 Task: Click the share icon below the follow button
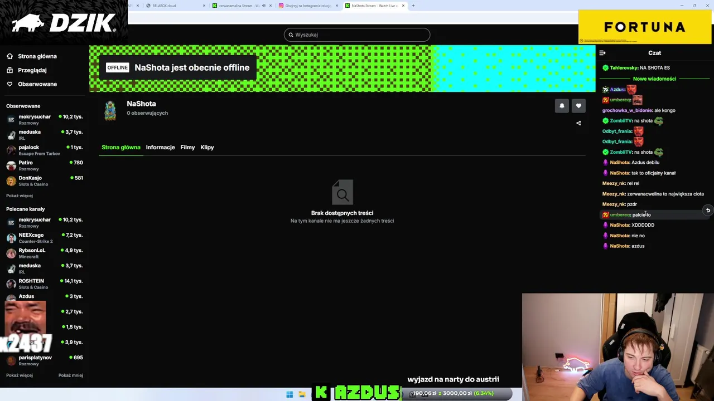click(578, 123)
